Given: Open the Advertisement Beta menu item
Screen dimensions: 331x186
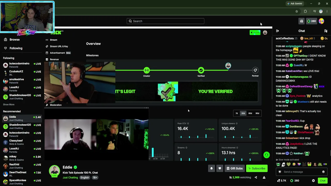Looking at the screenshot, I should tap(58, 53).
